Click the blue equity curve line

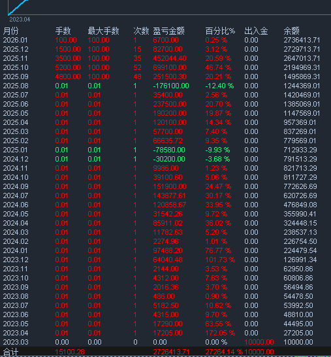click(18, 7)
